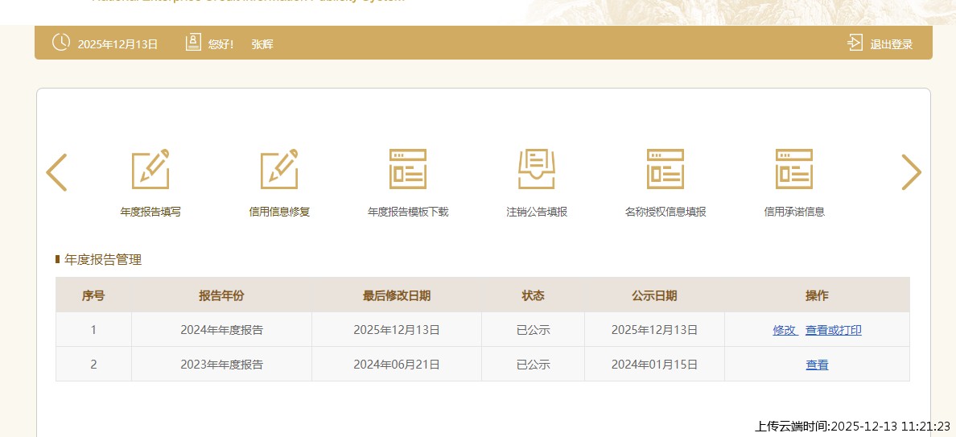The image size is (956, 437).
Task: Click the 报告年份 column header
Action: click(x=221, y=295)
